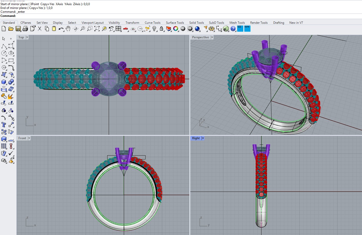
Task: Open the Right viewport dropdown arrow
Action: click(x=203, y=138)
